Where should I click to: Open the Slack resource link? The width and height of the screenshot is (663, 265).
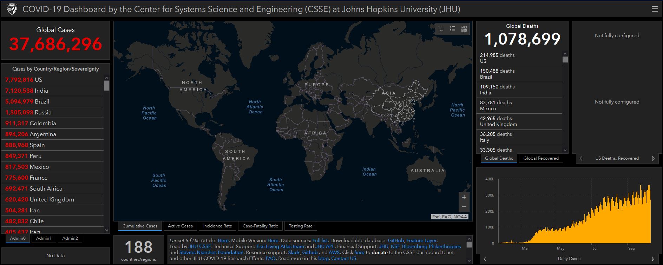[x=294, y=252]
